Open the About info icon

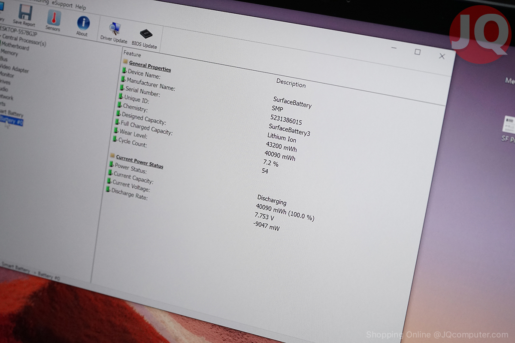(83, 23)
